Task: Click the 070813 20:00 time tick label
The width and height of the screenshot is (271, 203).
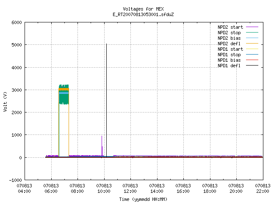Action: coord(236,188)
